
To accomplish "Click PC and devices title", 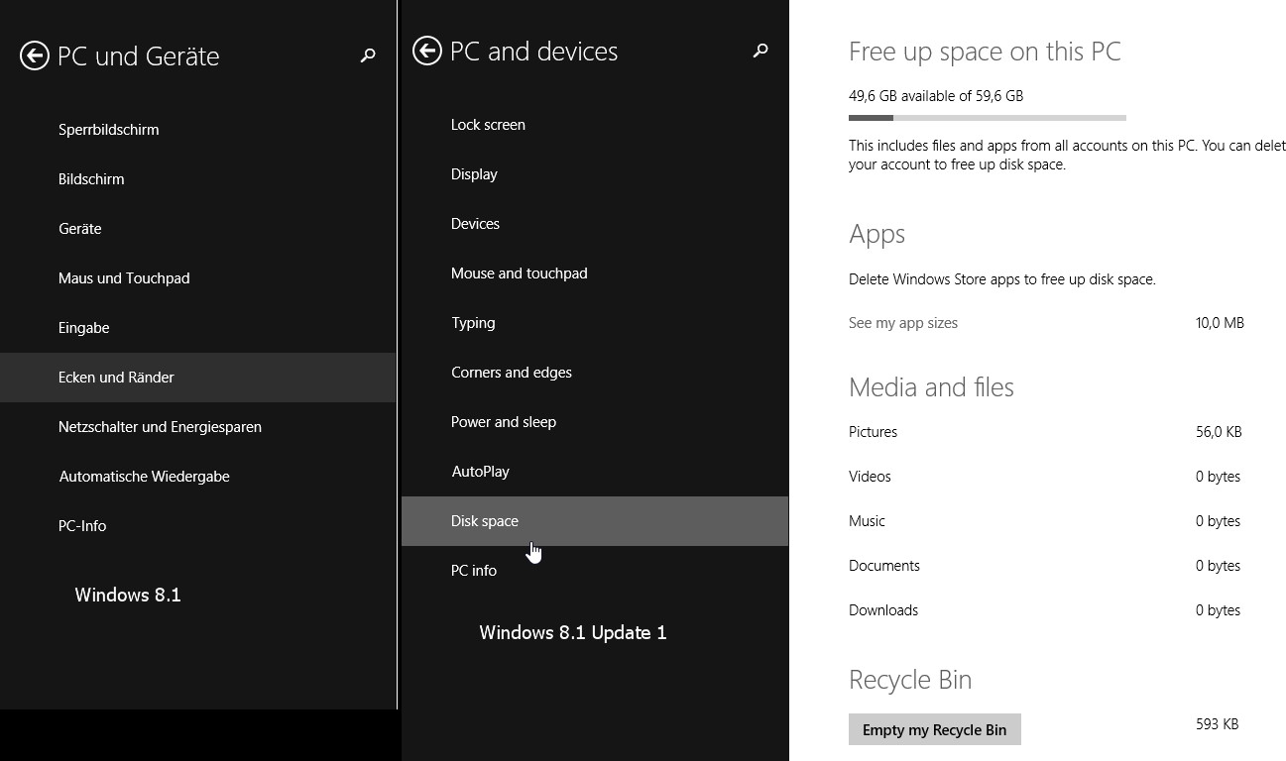I will click(533, 52).
